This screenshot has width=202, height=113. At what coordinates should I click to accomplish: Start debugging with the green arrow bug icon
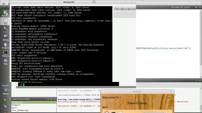click(5, 106)
